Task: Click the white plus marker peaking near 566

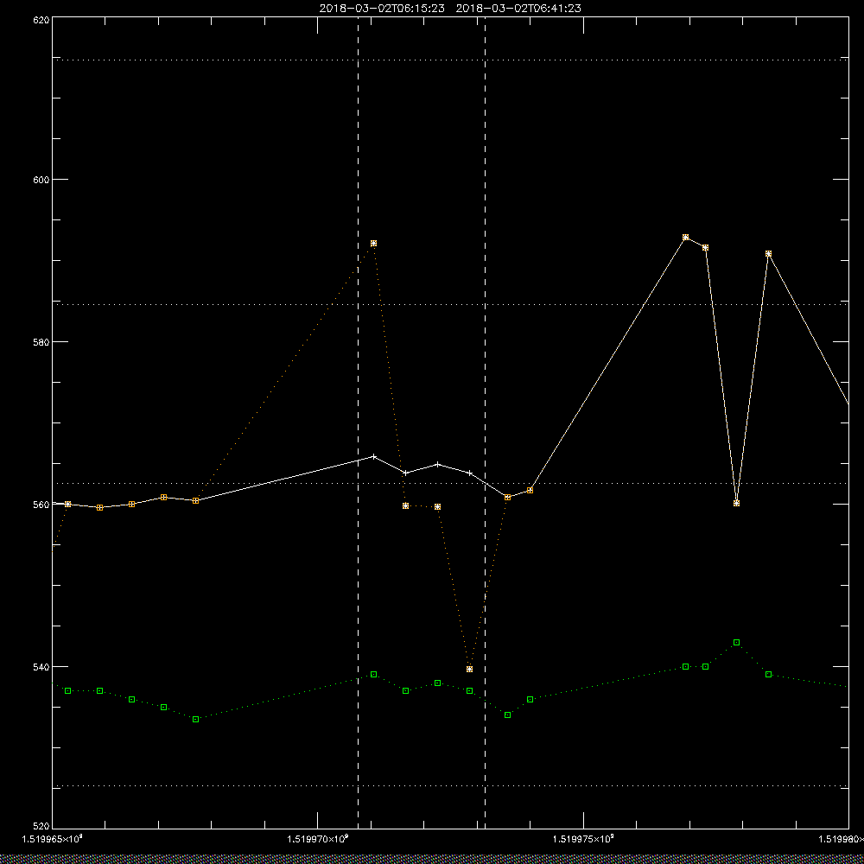Action: [374, 456]
